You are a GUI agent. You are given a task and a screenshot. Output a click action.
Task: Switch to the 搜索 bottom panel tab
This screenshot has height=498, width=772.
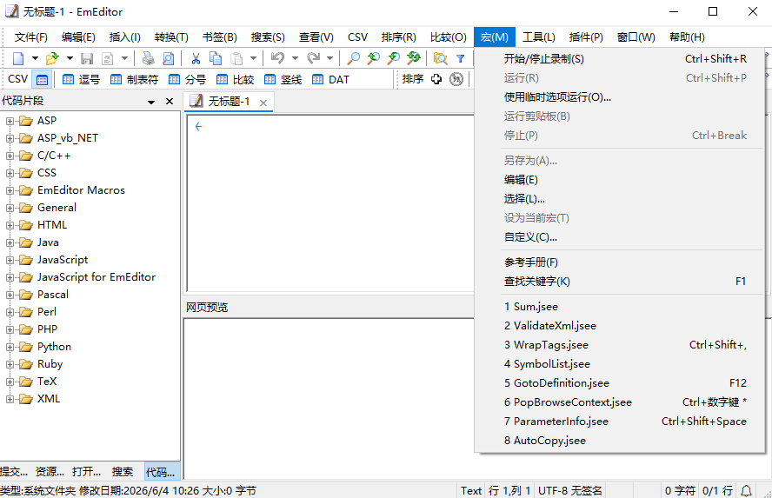click(122, 471)
